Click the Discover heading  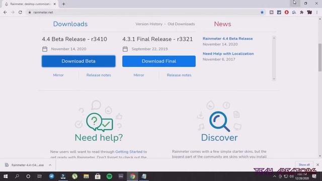tap(219, 137)
